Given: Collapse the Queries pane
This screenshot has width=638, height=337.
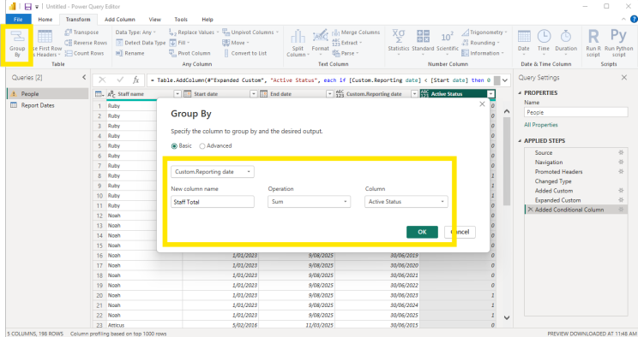Looking at the screenshot, I should [x=84, y=77].
